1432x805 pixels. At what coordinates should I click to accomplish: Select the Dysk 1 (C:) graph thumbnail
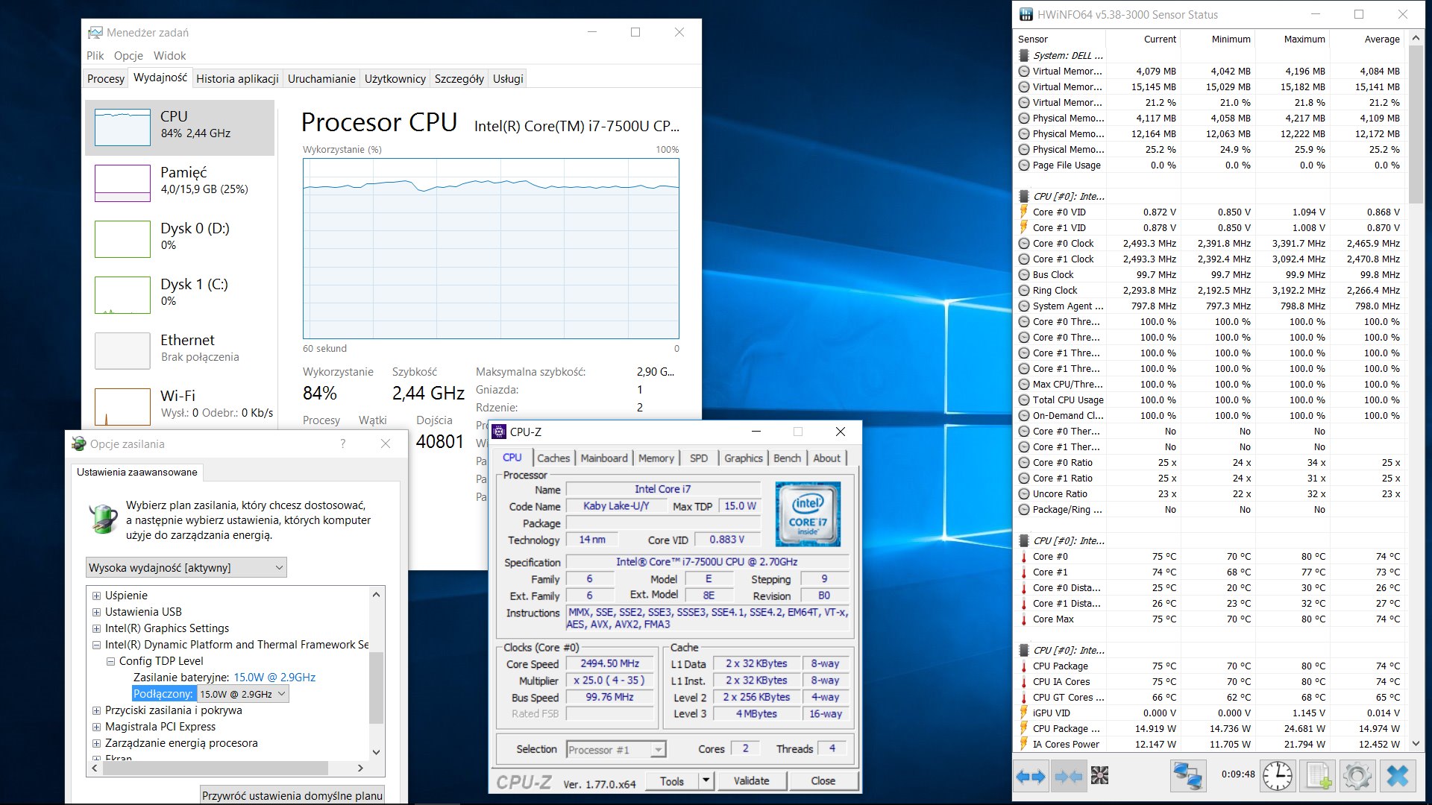coord(122,295)
